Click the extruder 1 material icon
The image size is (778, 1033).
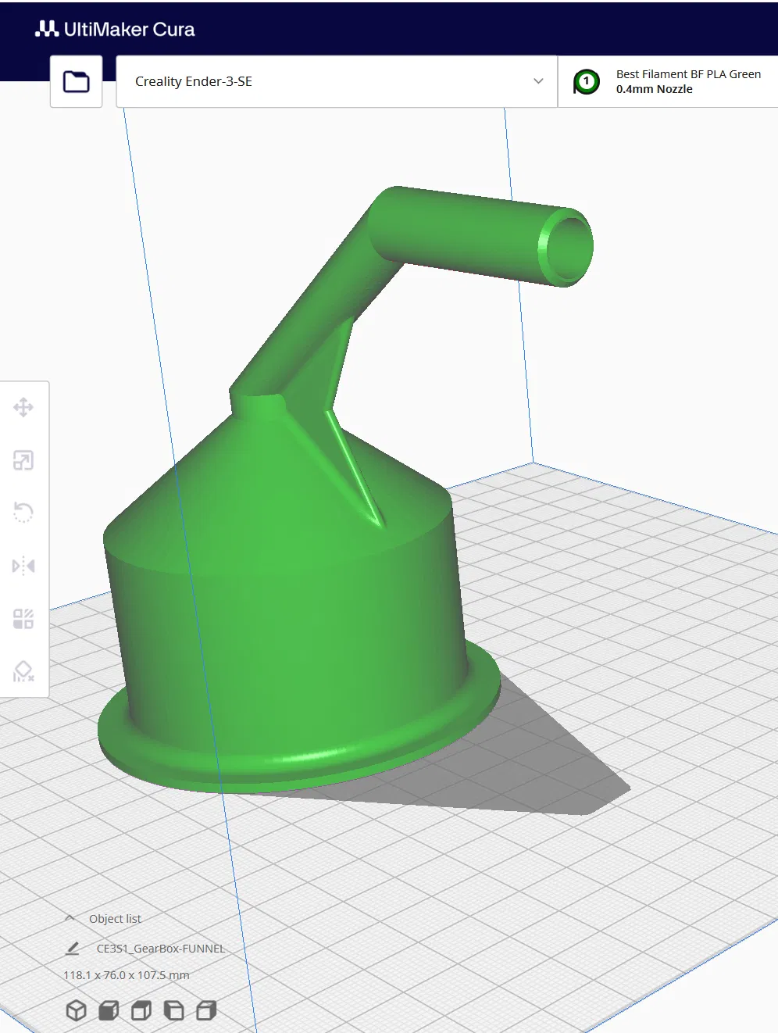(587, 81)
